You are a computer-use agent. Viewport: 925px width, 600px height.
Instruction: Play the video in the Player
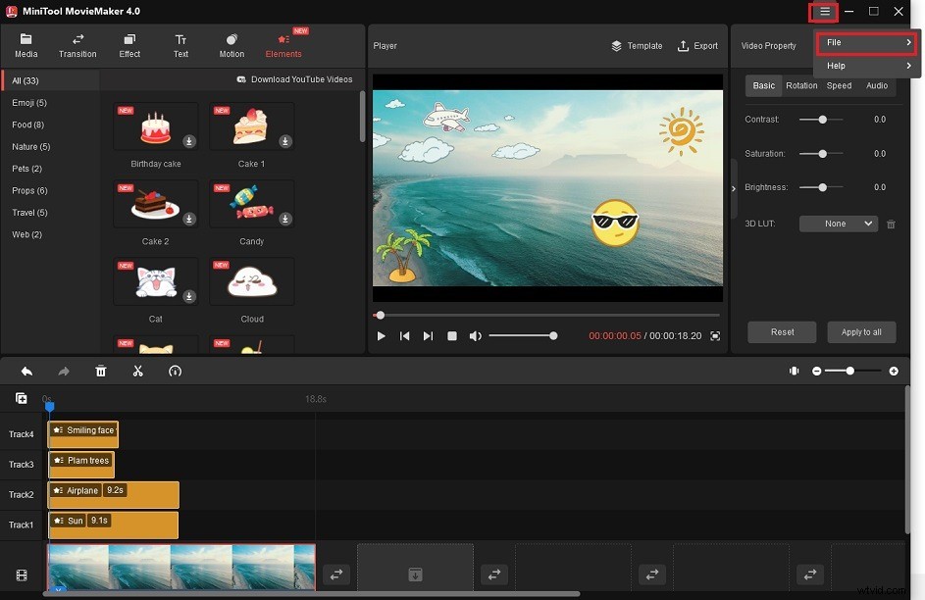click(381, 335)
